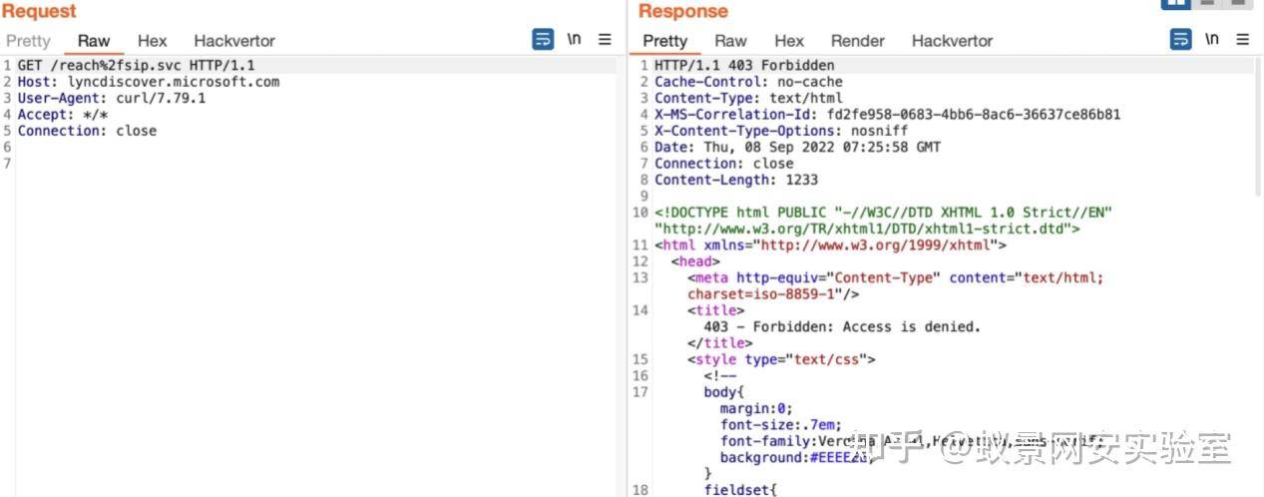This screenshot has width=1264, height=497.
Task: Click the 'User-Agent: curl/7.79.1' header line
Action: (x=112, y=98)
